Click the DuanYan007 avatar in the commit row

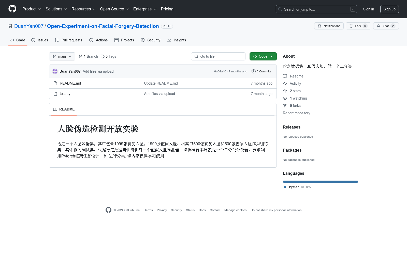click(55, 71)
